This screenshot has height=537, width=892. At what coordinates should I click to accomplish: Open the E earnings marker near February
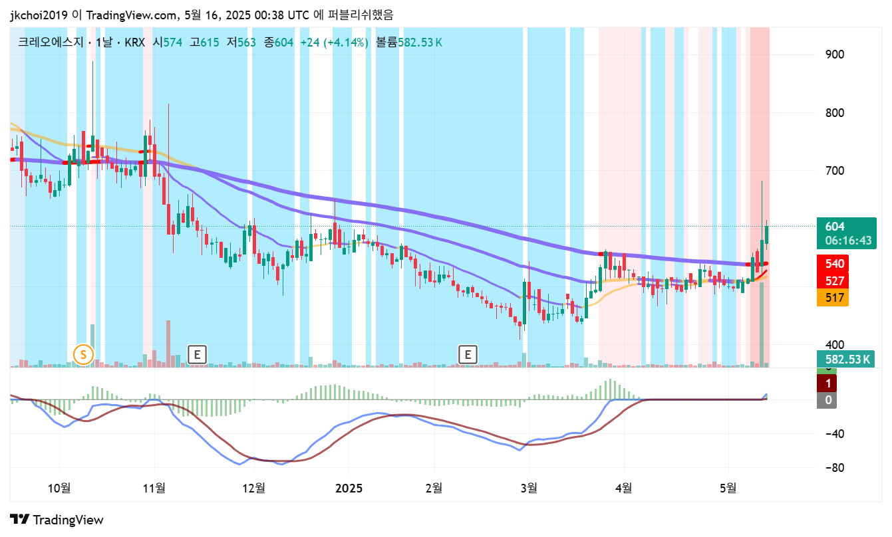(x=468, y=354)
